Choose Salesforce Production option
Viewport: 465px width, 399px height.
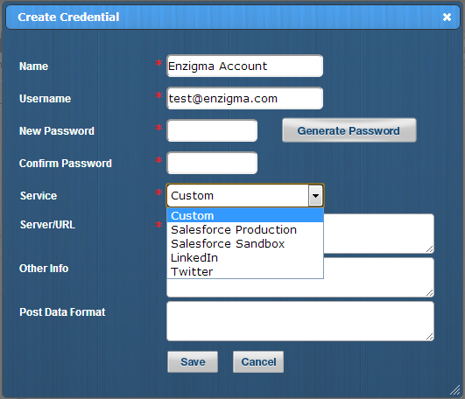click(x=245, y=229)
